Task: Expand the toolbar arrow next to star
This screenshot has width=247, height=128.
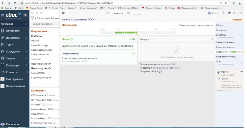Action: pos(235,13)
